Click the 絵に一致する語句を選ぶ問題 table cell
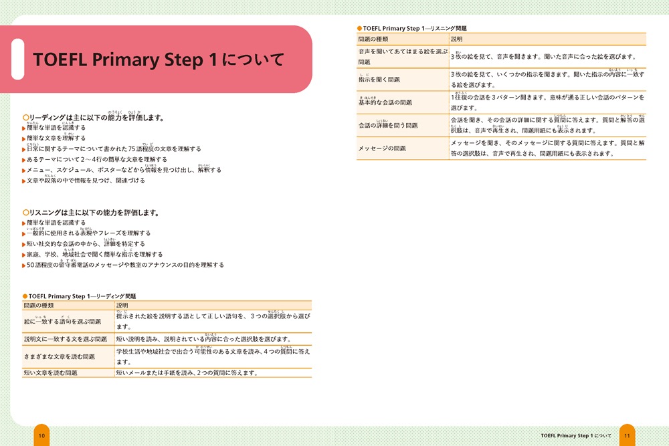Screen dimensions: 669x446 [62, 322]
